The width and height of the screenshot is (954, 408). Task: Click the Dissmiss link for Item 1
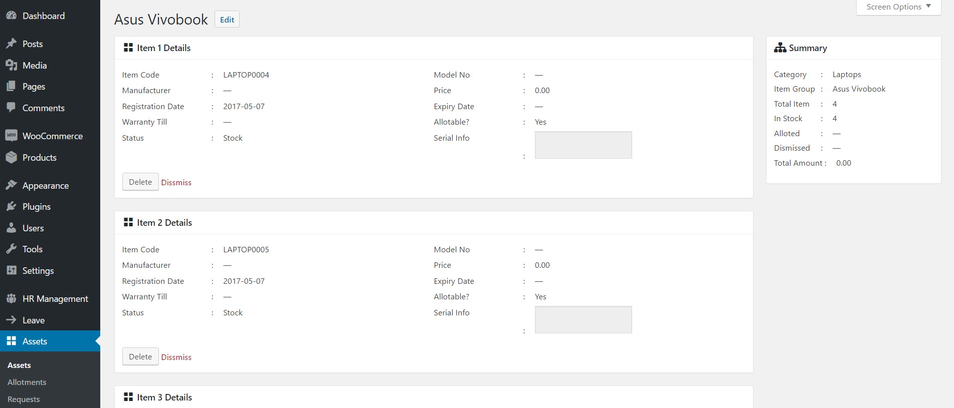click(176, 182)
